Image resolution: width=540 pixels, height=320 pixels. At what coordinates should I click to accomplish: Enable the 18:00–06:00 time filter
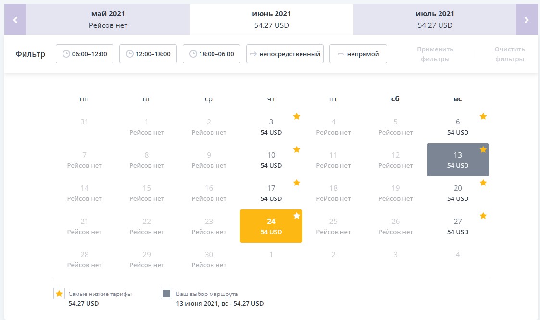[212, 54]
